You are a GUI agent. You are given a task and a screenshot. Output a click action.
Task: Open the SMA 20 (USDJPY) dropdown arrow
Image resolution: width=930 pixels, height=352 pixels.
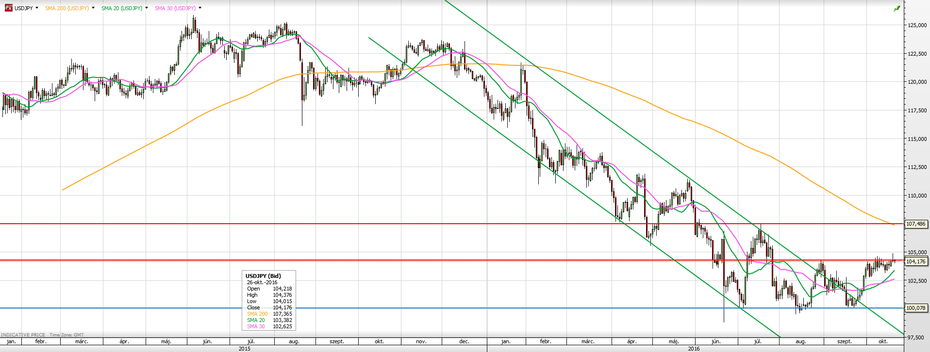click(x=147, y=8)
